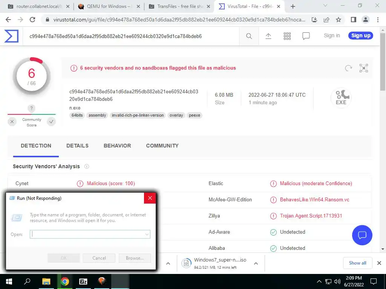Viewport: 386px width, 289px height.
Task: Click the 7-Zip taskbar icon
Action: tap(83, 281)
